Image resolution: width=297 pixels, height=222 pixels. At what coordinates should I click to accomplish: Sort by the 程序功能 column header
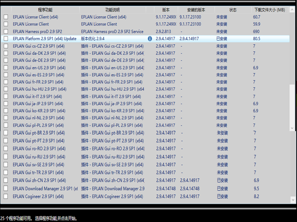coord(45,9)
